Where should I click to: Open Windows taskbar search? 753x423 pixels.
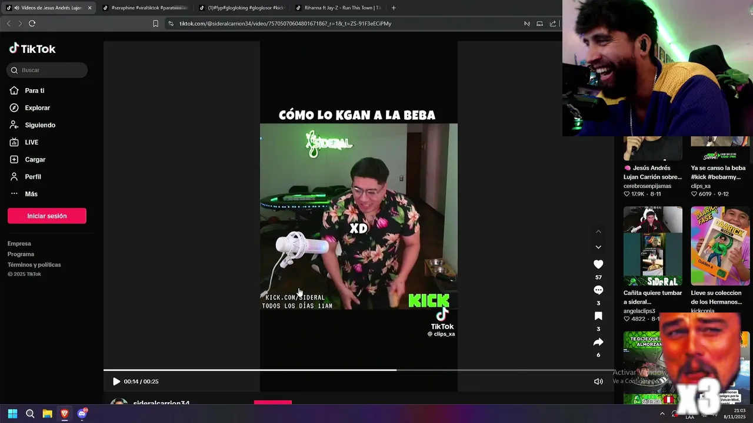pos(30,414)
